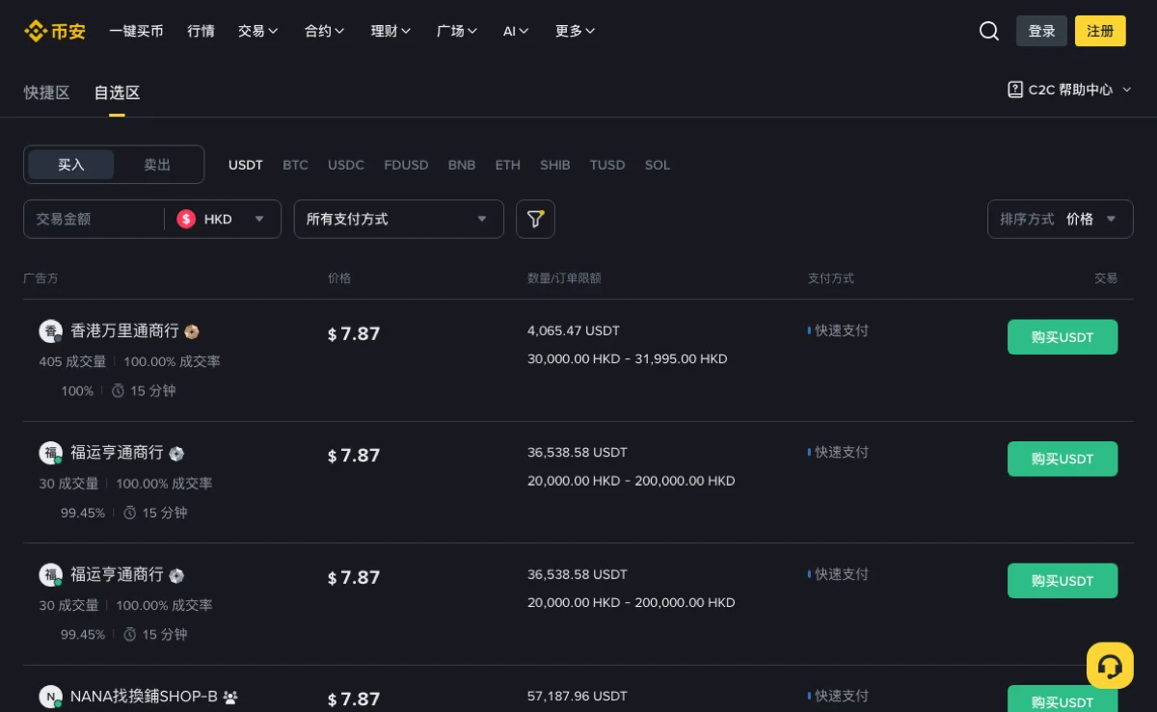
Task: Open 行情 in the navigation
Action: [x=201, y=31]
